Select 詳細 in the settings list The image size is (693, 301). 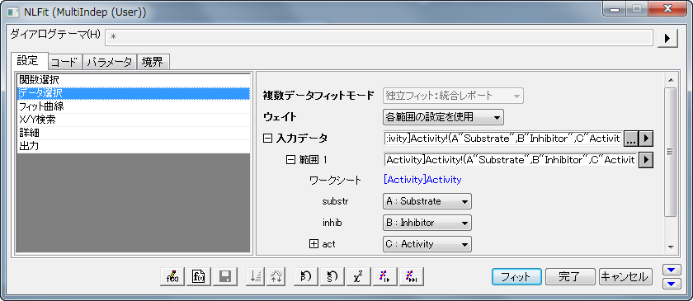click(x=134, y=133)
